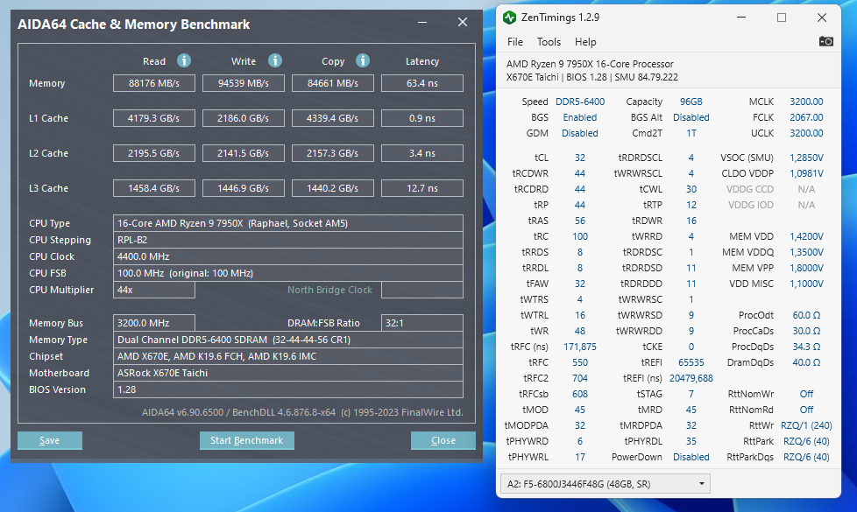Click the CPU Clock value 4400.0 MHz
Viewport: 857px width, 512px height.
pyautogui.click(x=288, y=256)
